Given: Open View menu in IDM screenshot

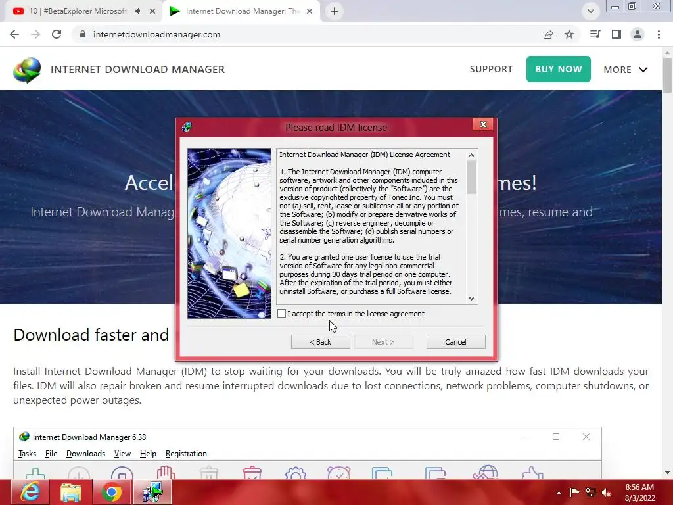Looking at the screenshot, I should point(122,454).
